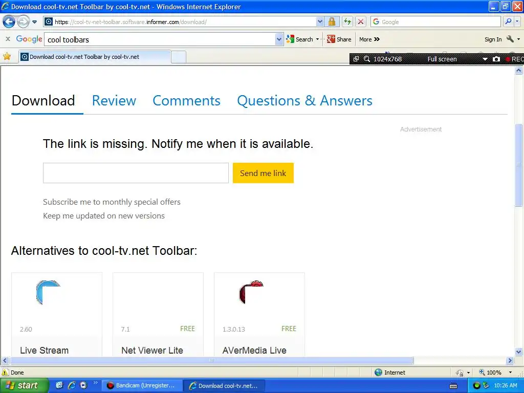Open Bandicam Full screen mode dropdown
Screen dimensions: 524x393
[x=485, y=59]
